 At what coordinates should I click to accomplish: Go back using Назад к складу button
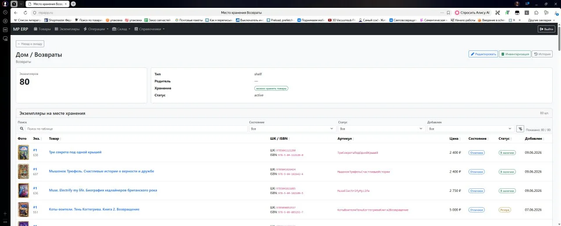(x=30, y=44)
